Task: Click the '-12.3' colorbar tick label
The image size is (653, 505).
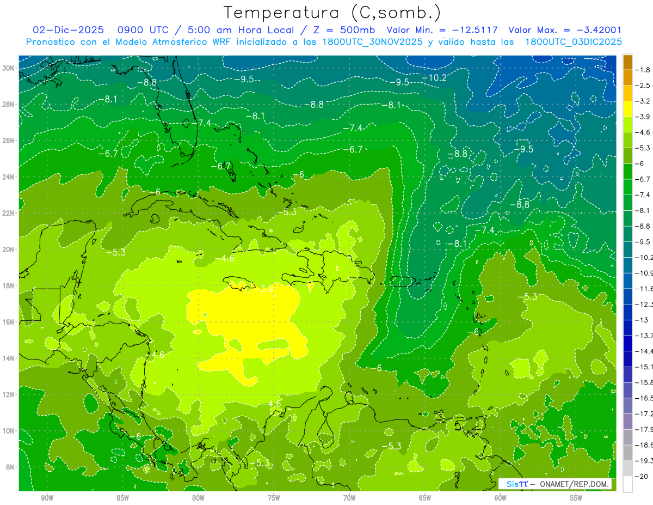Action: click(643, 304)
